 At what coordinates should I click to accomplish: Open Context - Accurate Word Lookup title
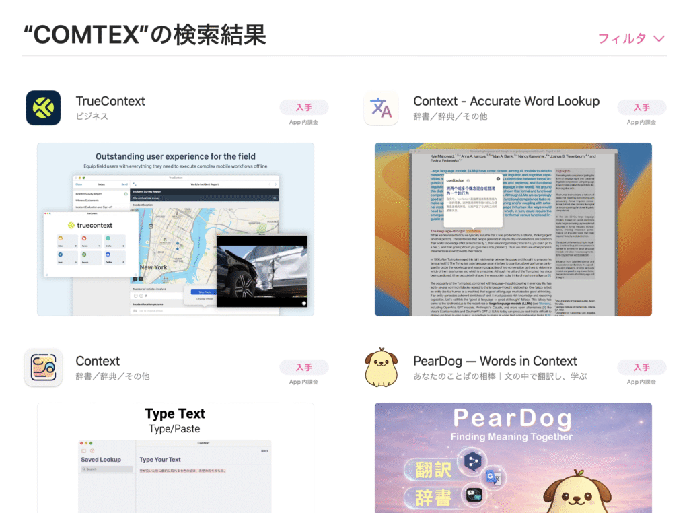pos(506,101)
